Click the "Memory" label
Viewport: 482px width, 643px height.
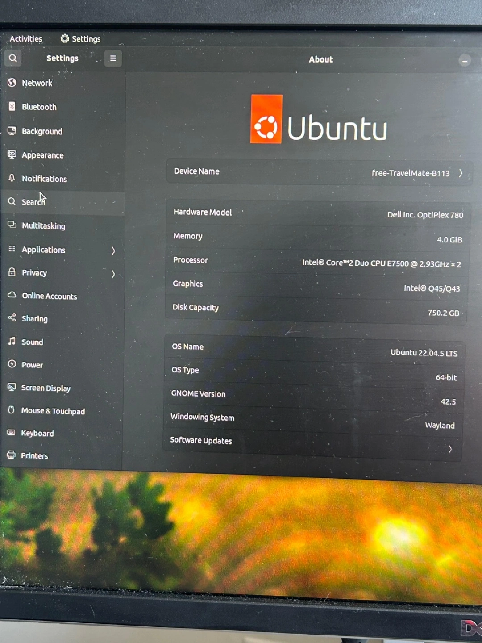click(x=188, y=236)
